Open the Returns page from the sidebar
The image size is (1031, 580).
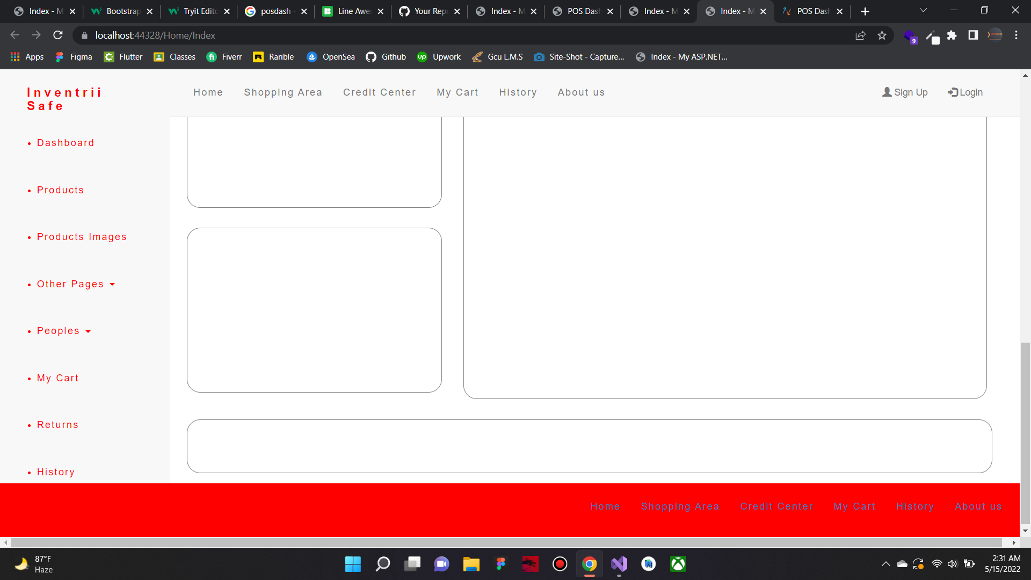(x=57, y=424)
